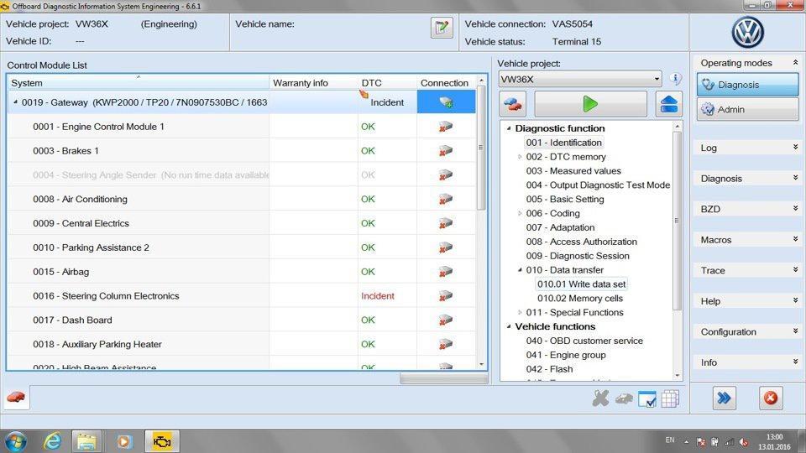The image size is (806, 453).
Task: Expand the Info panel
Action: (795, 362)
